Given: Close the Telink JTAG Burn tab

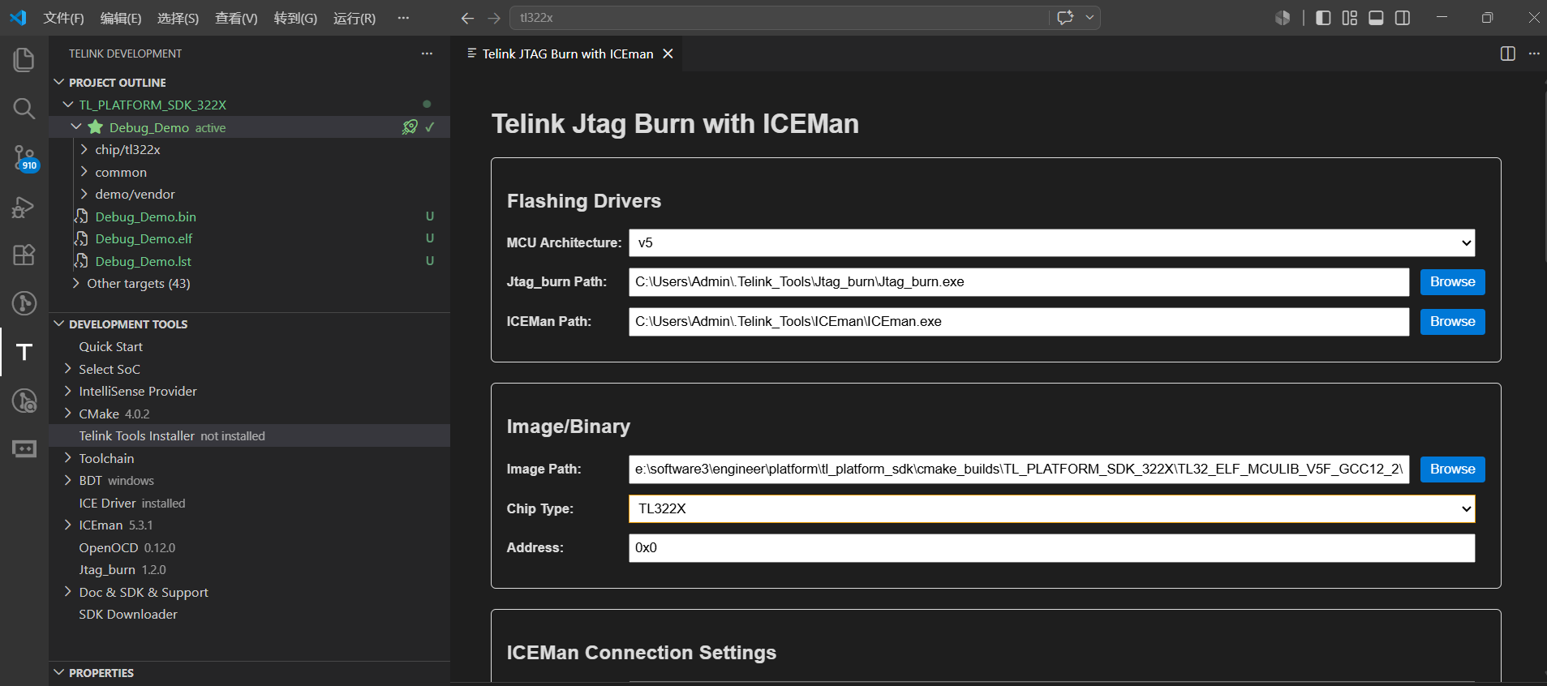Looking at the screenshot, I should [668, 54].
